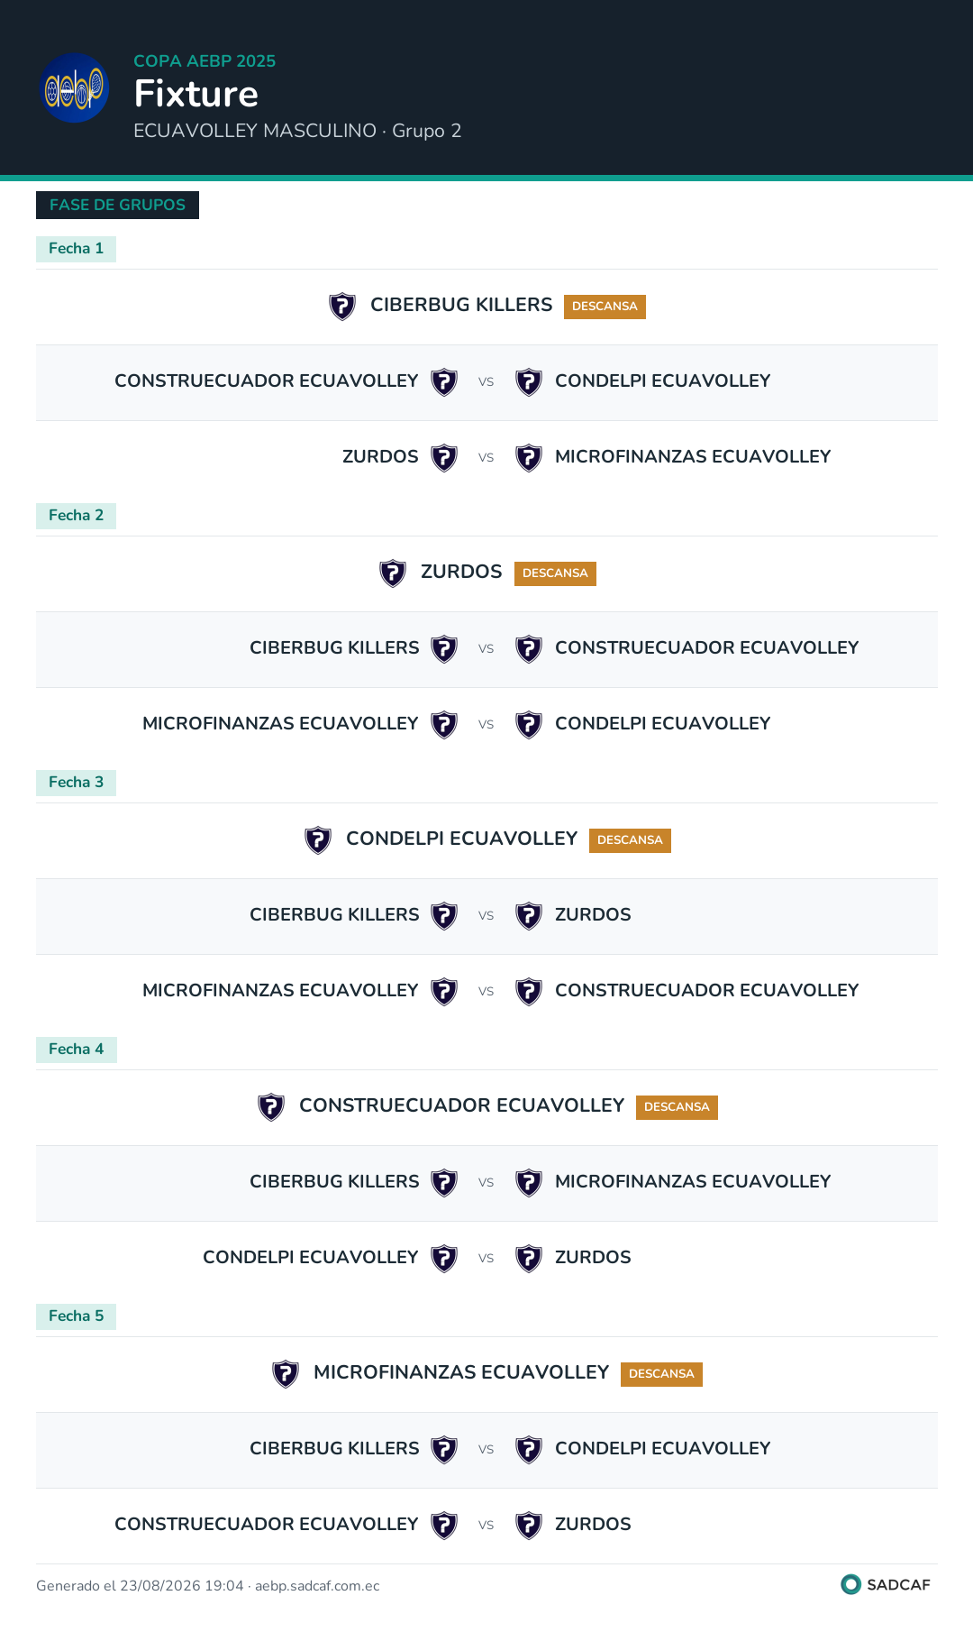Click DESCANSA badge next to Ciberbug Killers

click(x=605, y=307)
